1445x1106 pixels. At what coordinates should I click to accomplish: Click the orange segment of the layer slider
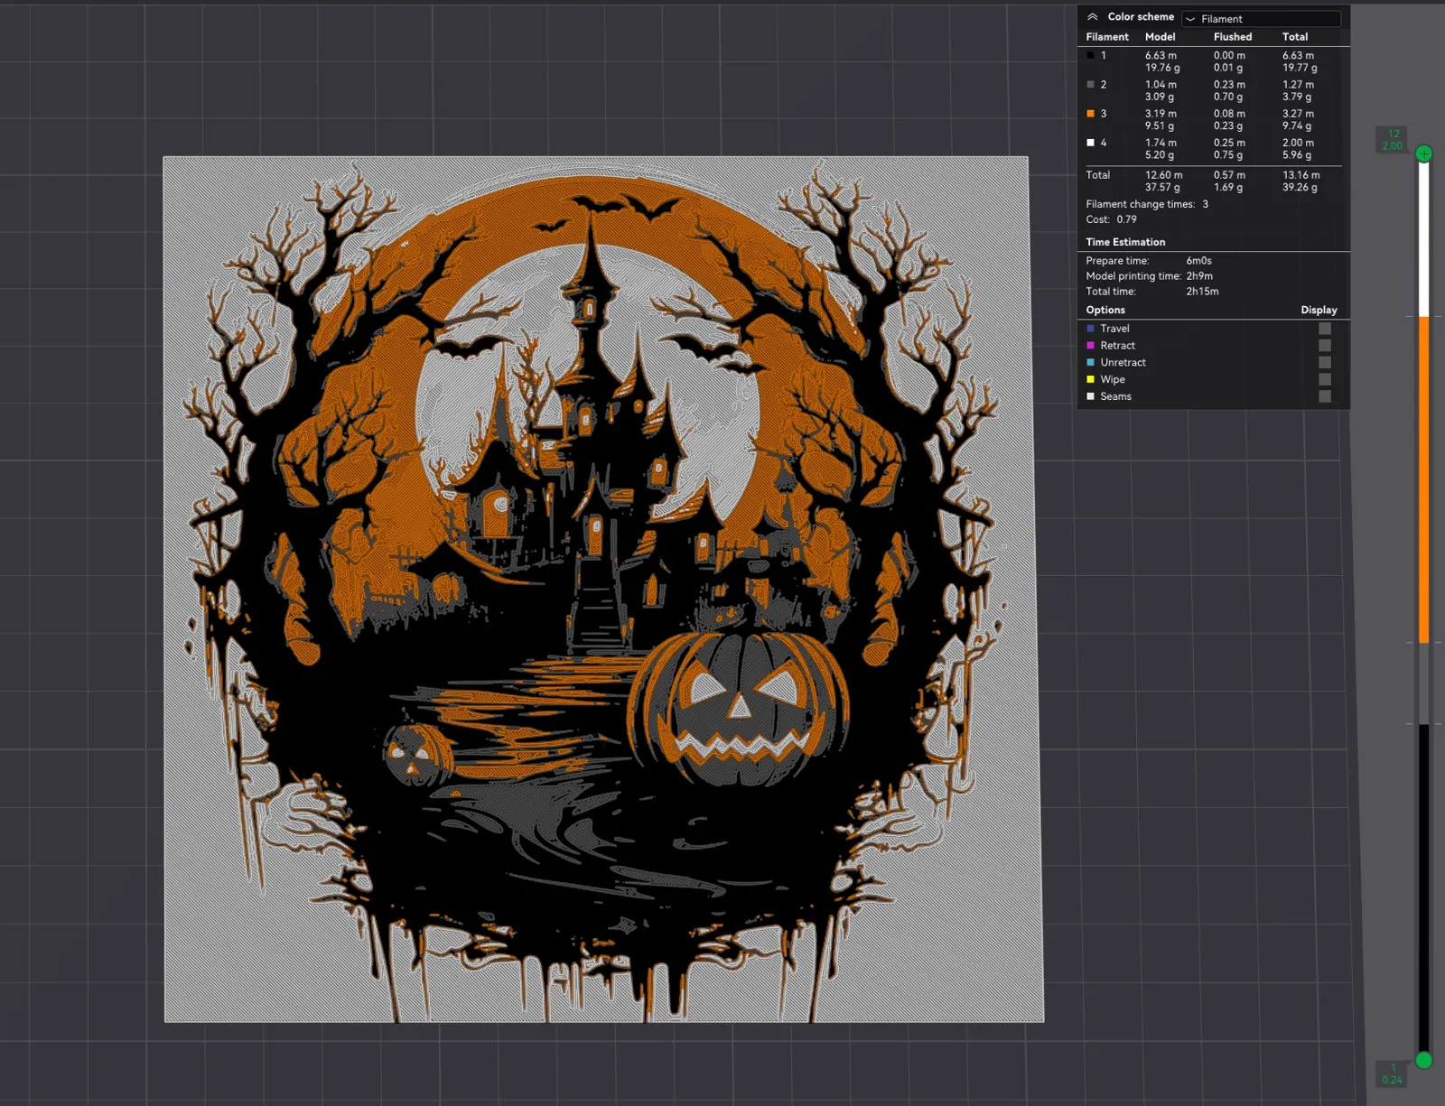pos(1424,479)
